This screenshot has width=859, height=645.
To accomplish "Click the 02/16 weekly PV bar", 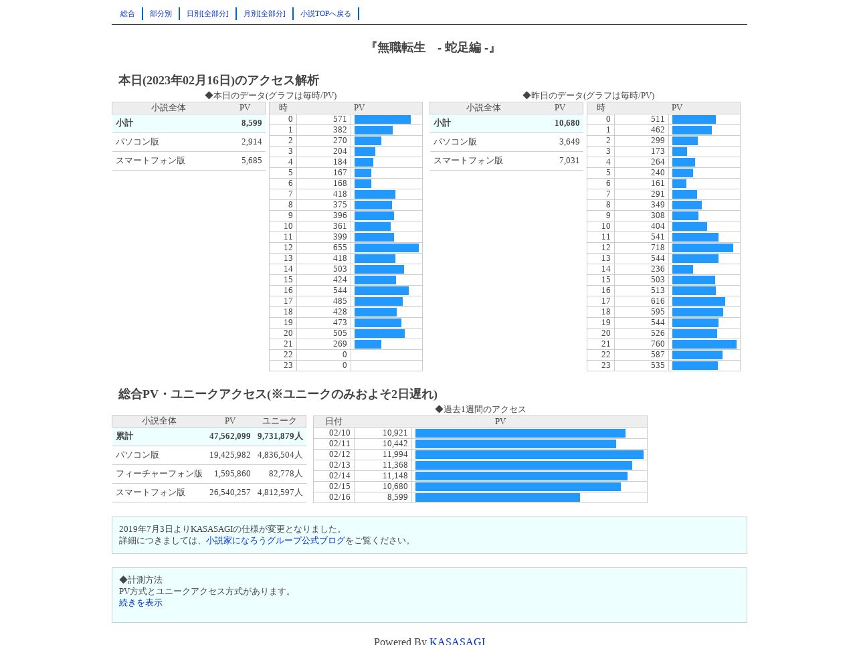I will pyautogui.click(x=498, y=497).
